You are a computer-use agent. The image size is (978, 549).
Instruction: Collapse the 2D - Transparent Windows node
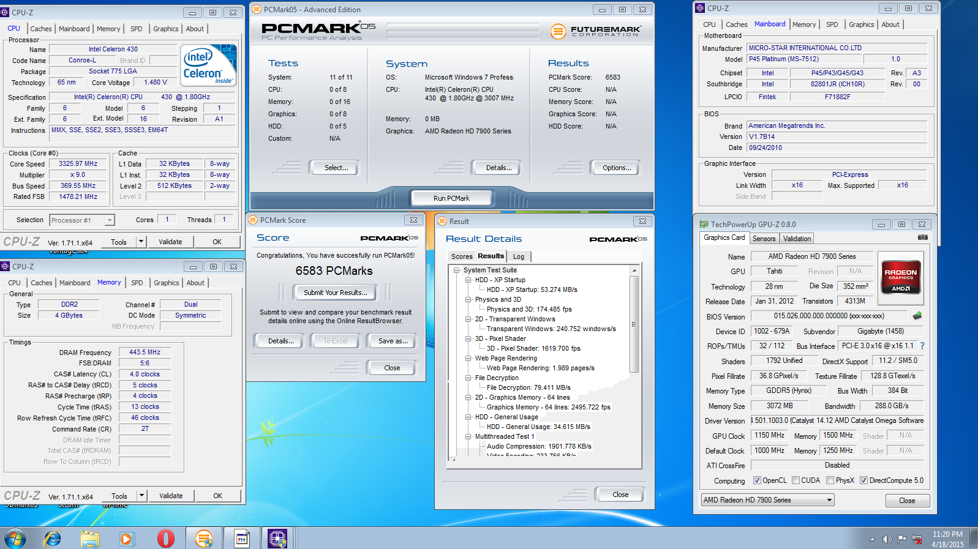[468, 319]
